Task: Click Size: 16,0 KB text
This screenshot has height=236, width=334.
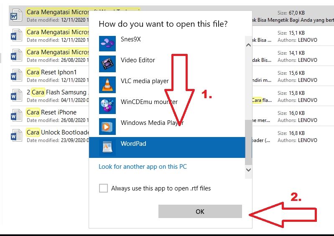Action: tap(291, 113)
